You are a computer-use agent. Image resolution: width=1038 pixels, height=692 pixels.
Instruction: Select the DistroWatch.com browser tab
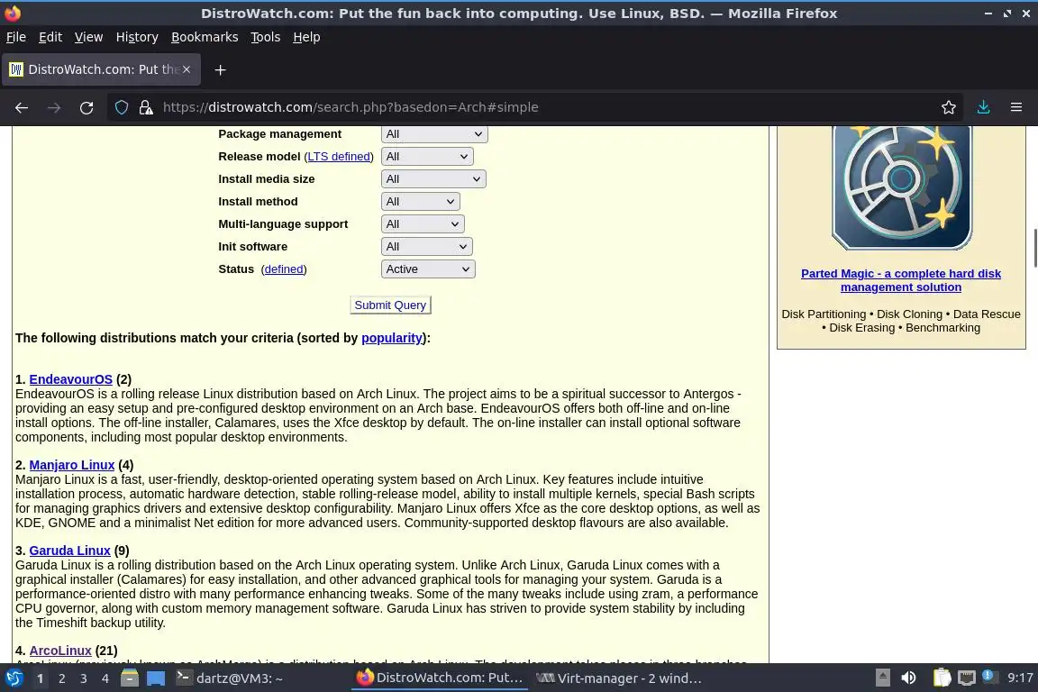(101, 69)
